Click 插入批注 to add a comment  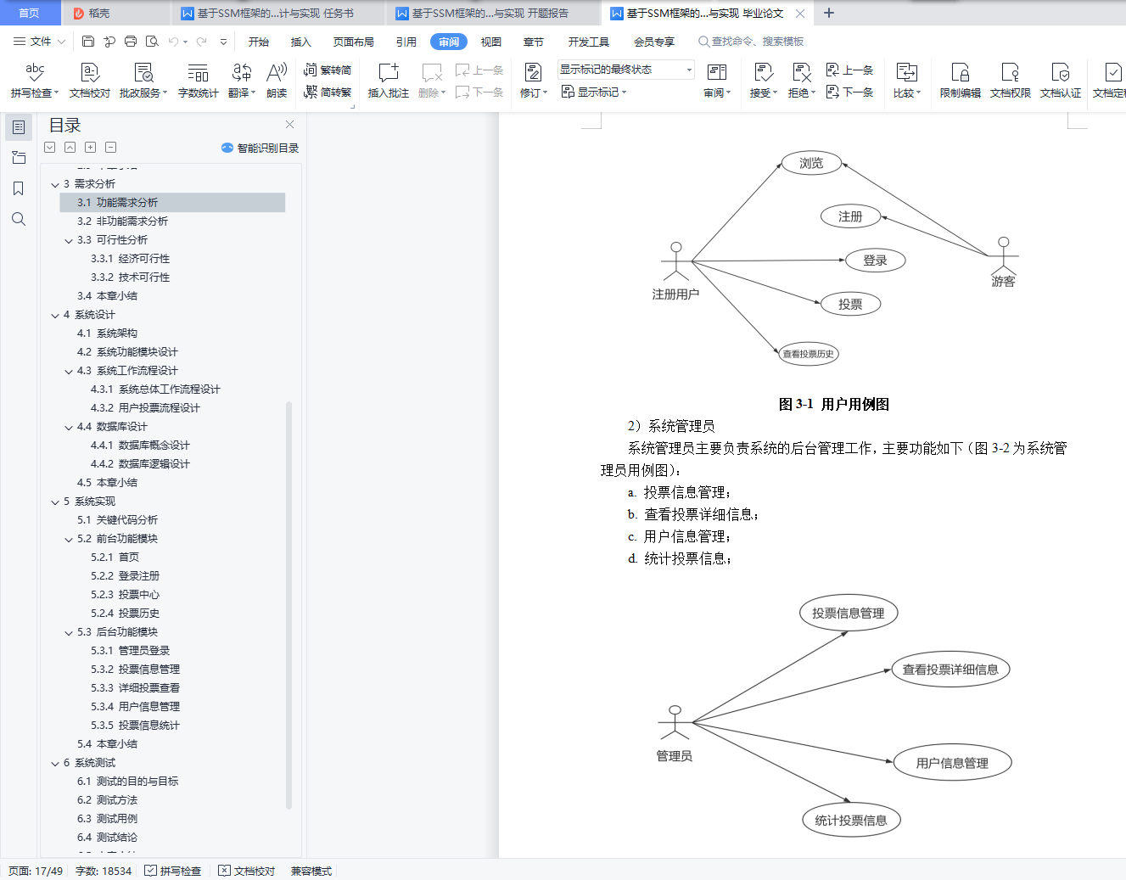pyautogui.click(x=389, y=81)
